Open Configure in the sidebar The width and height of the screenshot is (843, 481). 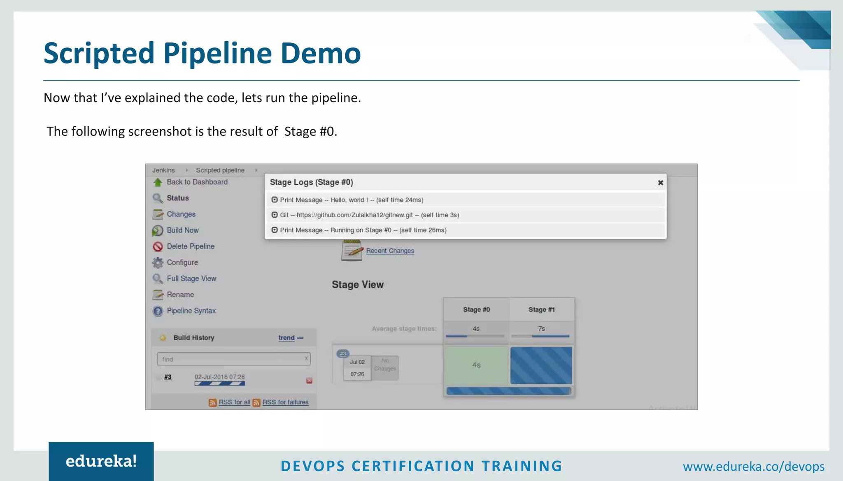[182, 263]
